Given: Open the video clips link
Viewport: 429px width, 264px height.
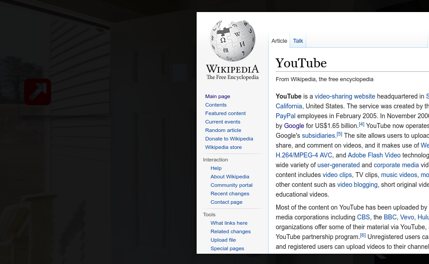Looking at the screenshot, I should pyautogui.click(x=337, y=175).
